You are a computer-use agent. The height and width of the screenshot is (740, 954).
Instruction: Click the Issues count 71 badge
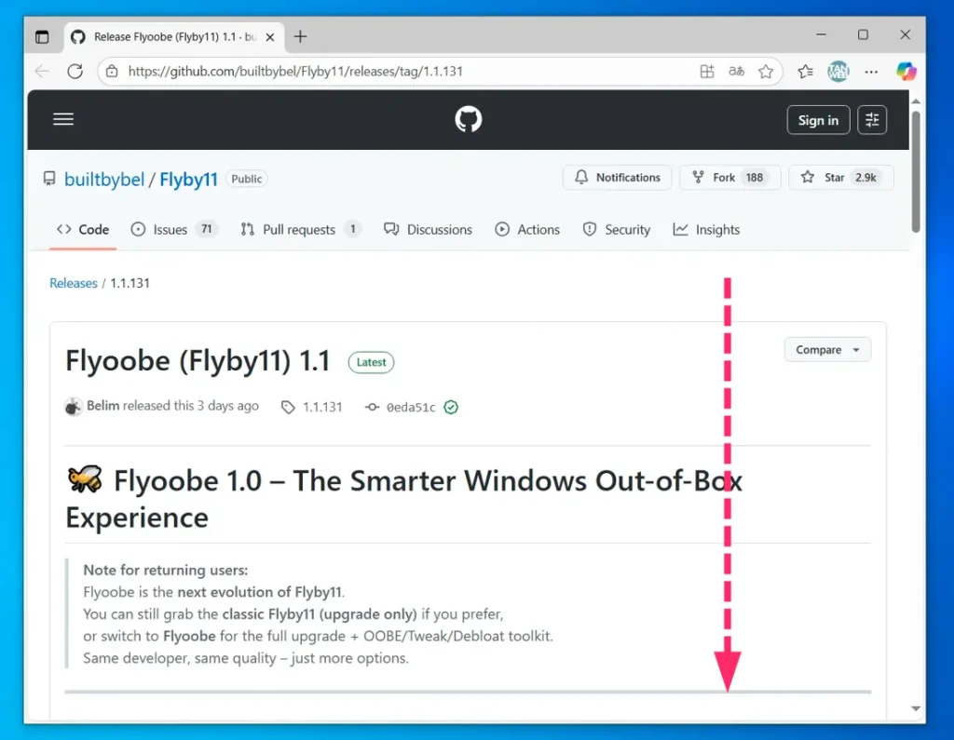pos(207,229)
